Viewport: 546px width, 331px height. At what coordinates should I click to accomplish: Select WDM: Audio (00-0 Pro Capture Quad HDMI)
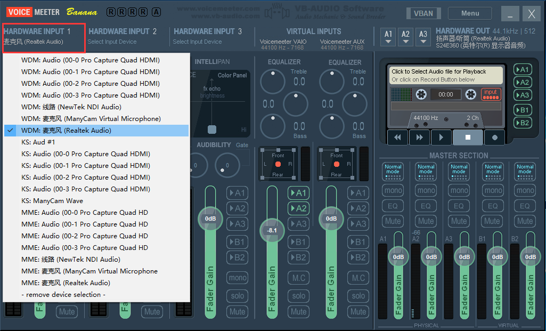click(x=96, y=60)
